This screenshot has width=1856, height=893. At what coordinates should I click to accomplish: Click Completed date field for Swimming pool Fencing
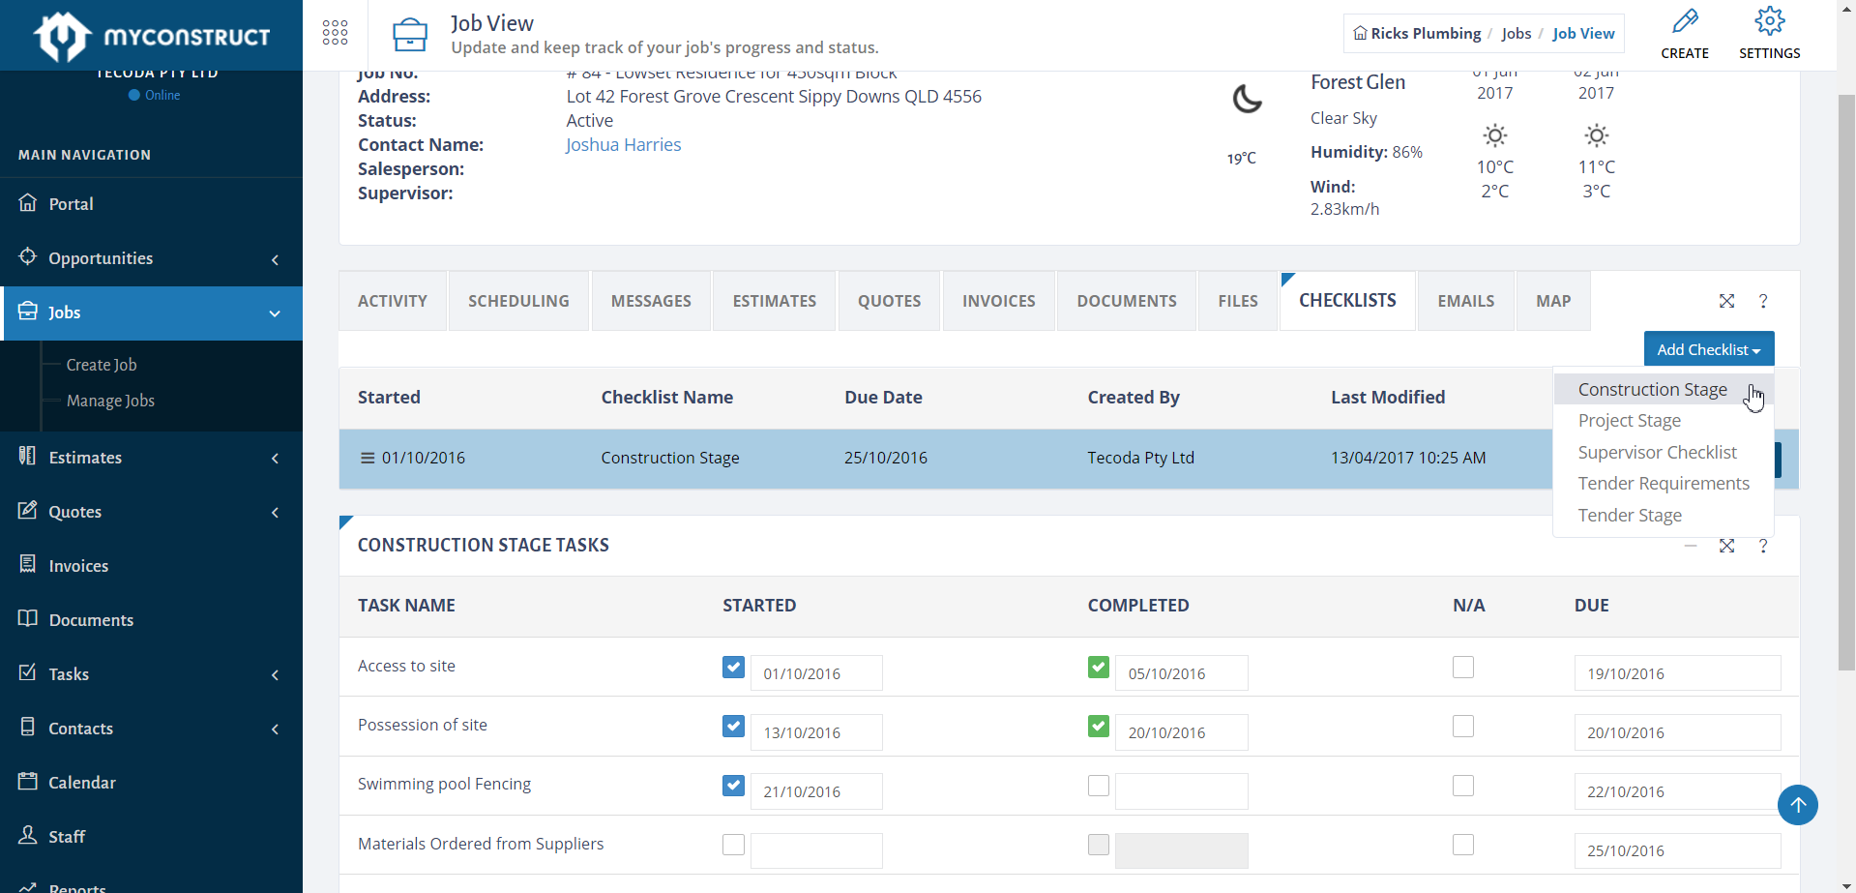(1181, 790)
